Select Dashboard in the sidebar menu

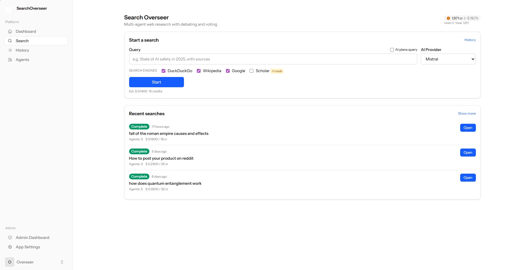click(x=26, y=31)
